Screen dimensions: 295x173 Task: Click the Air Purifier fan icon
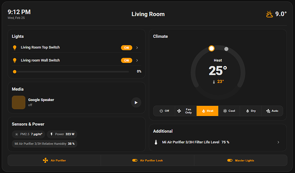pos(45,161)
